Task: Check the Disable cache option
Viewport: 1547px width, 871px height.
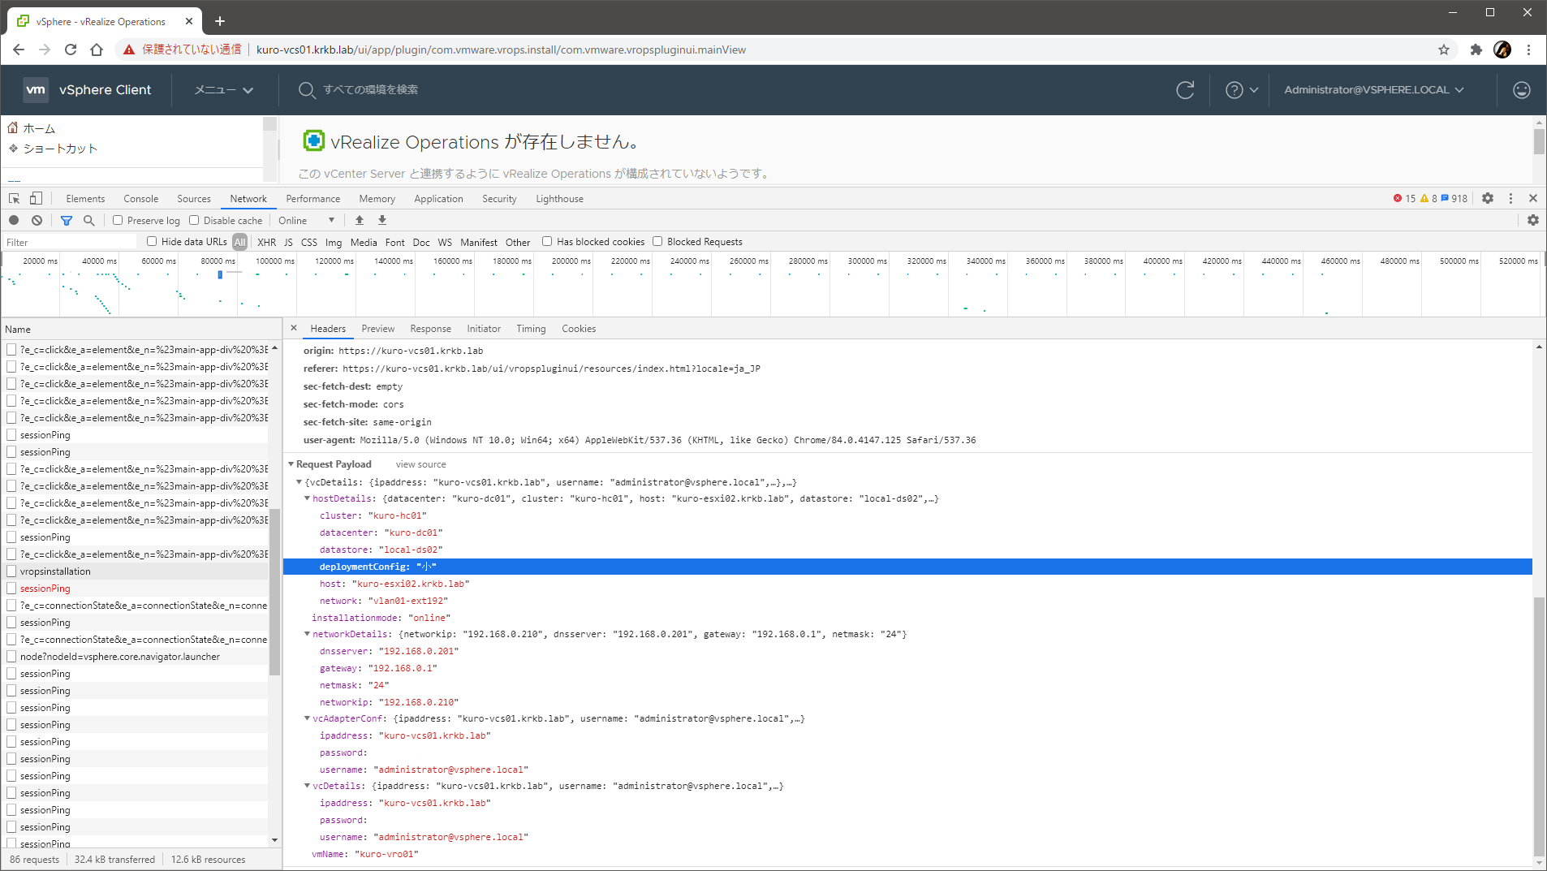Action: pyautogui.click(x=194, y=220)
